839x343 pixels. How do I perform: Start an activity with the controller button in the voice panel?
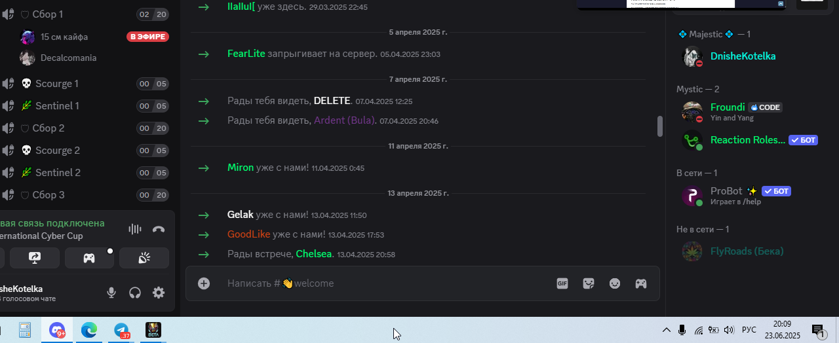pos(89,258)
